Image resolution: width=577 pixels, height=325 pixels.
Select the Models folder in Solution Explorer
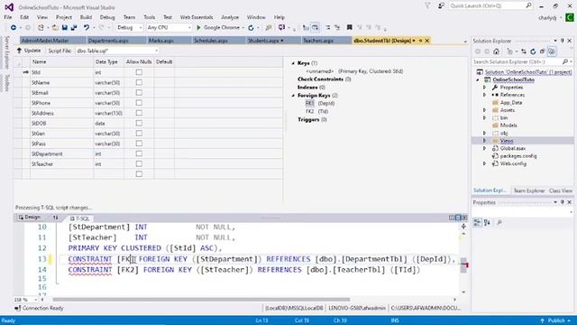(508, 125)
